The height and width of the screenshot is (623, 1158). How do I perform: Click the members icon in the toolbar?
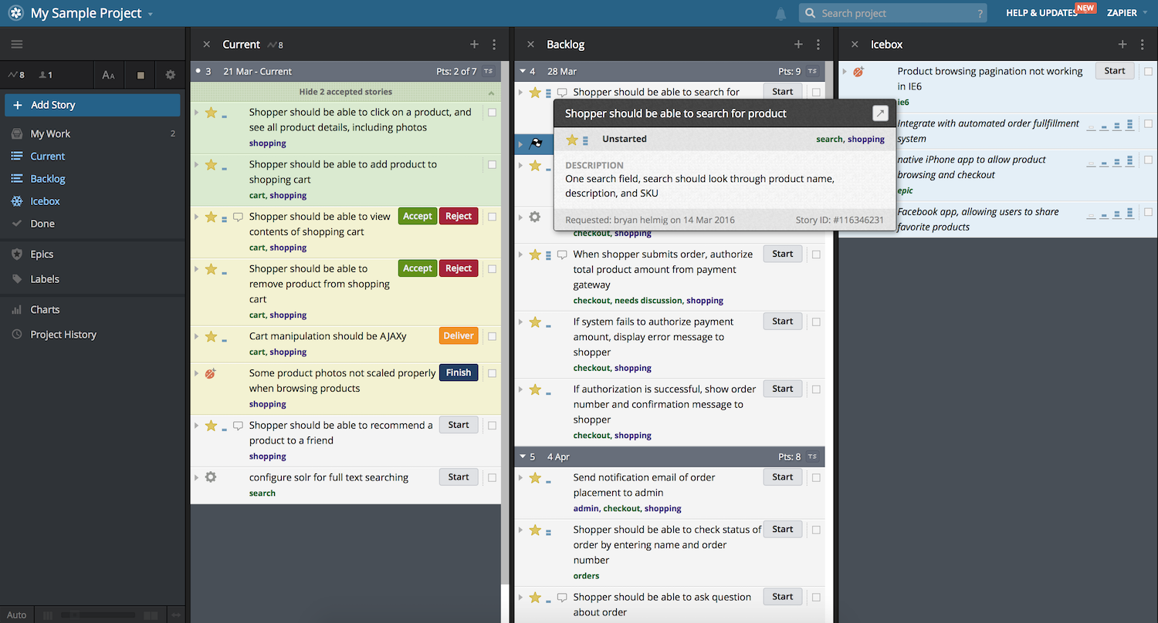click(43, 74)
